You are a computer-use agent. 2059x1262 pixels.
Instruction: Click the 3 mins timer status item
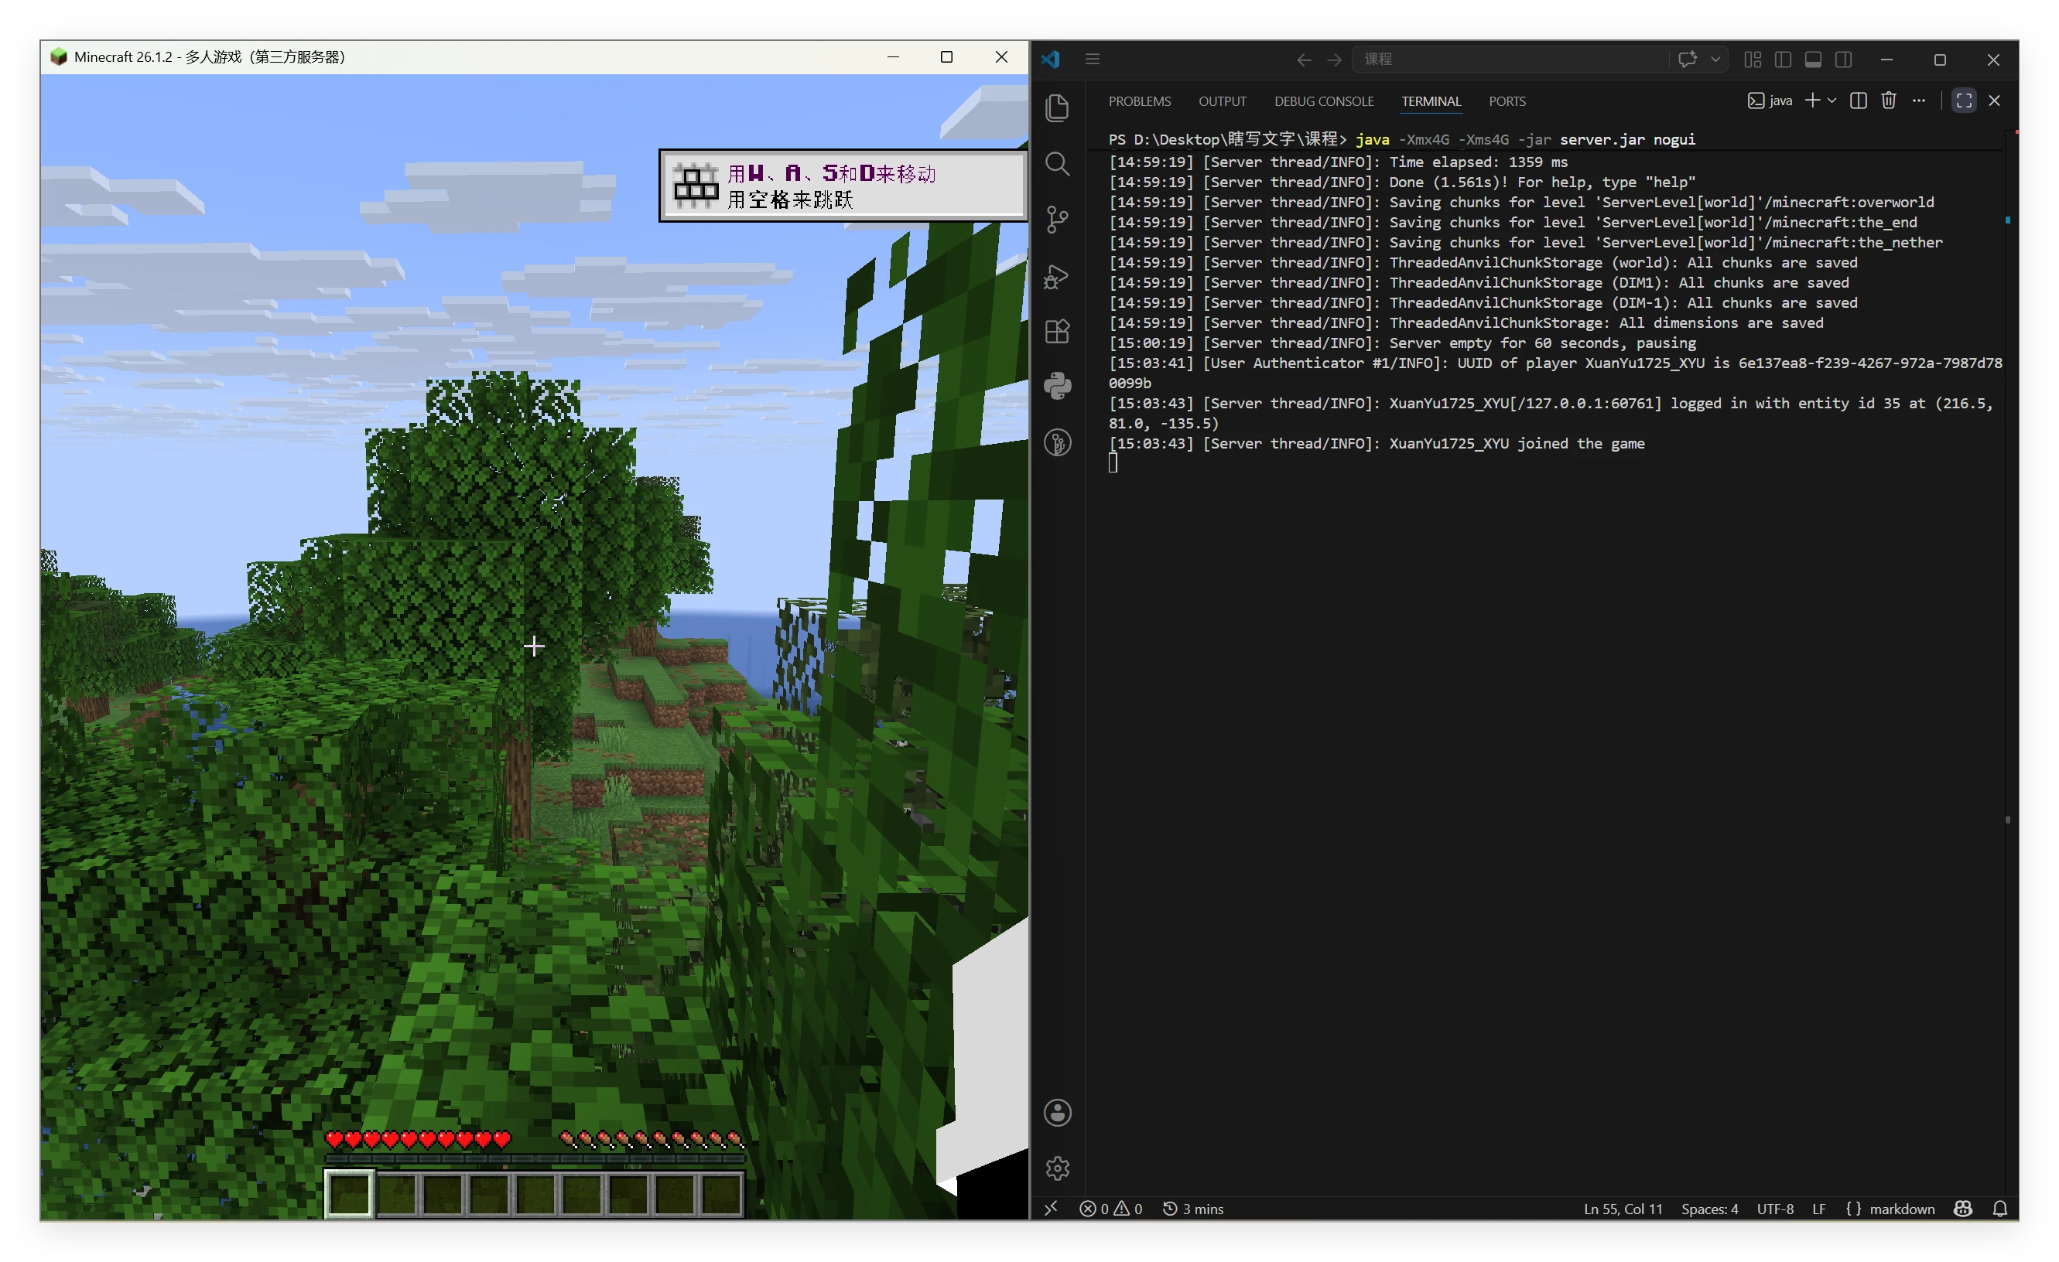pyautogui.click(x=1192, y=1208)
